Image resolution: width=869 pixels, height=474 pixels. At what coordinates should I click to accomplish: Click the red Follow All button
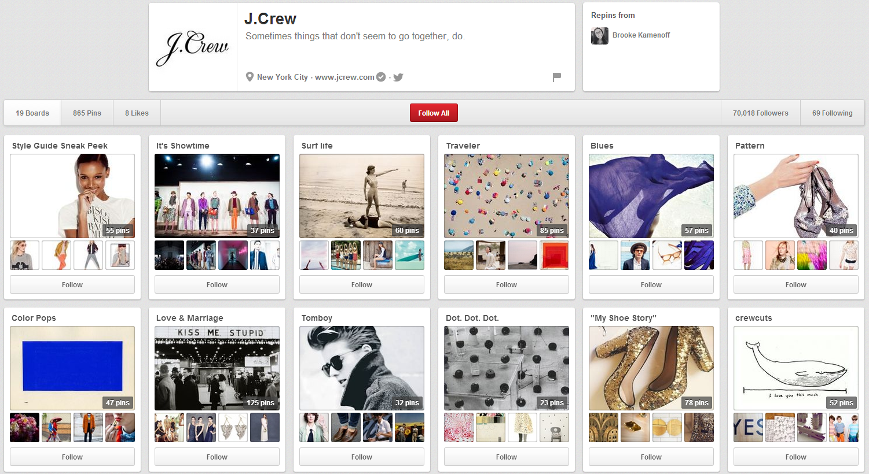click(x=434, y=113)
